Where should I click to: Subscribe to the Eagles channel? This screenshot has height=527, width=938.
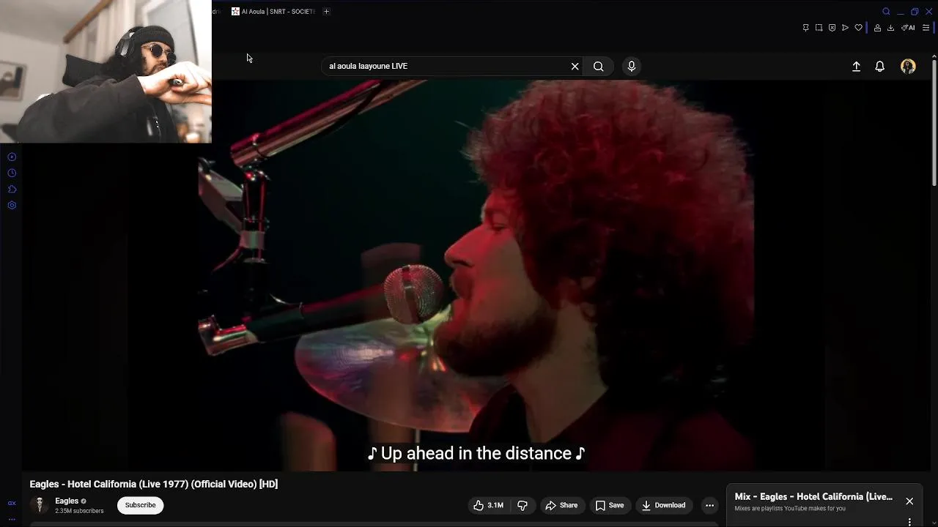140,505
